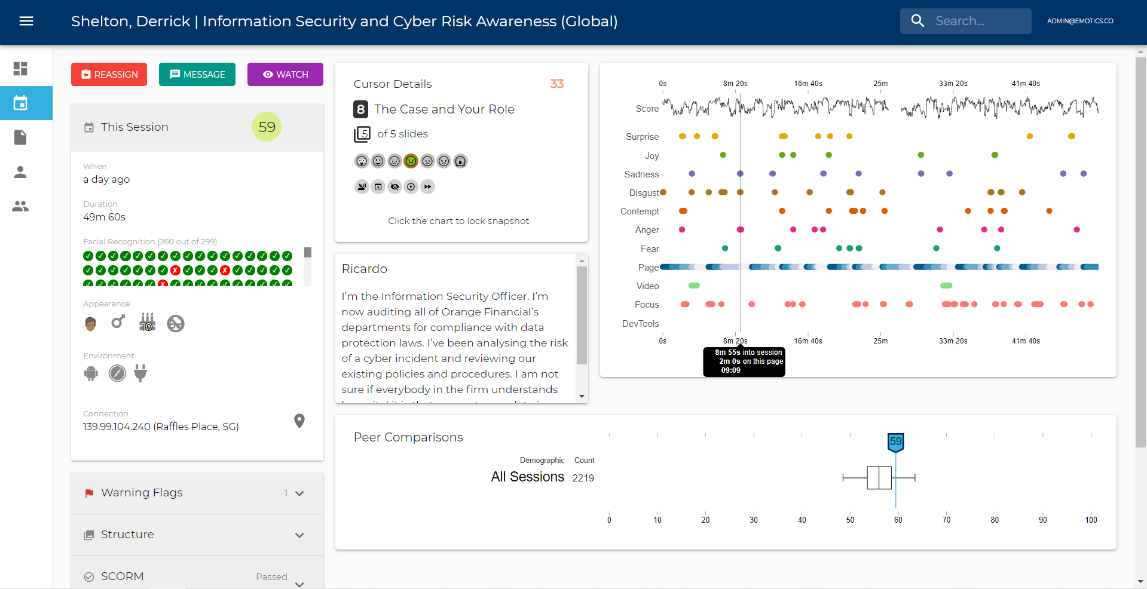This screenshot has width=1147, height=589.
Task: Click the MESSAGE button
Action: 197,74
